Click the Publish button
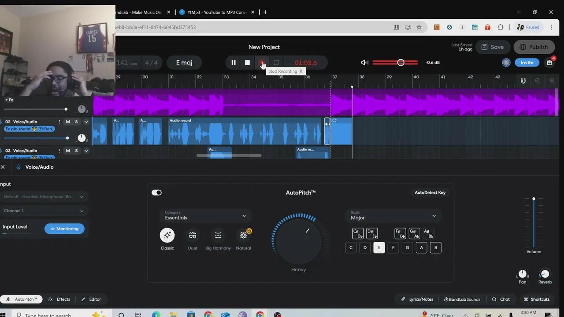The width and height of the screenshot is (564, 317). click(x=534, y=47)
